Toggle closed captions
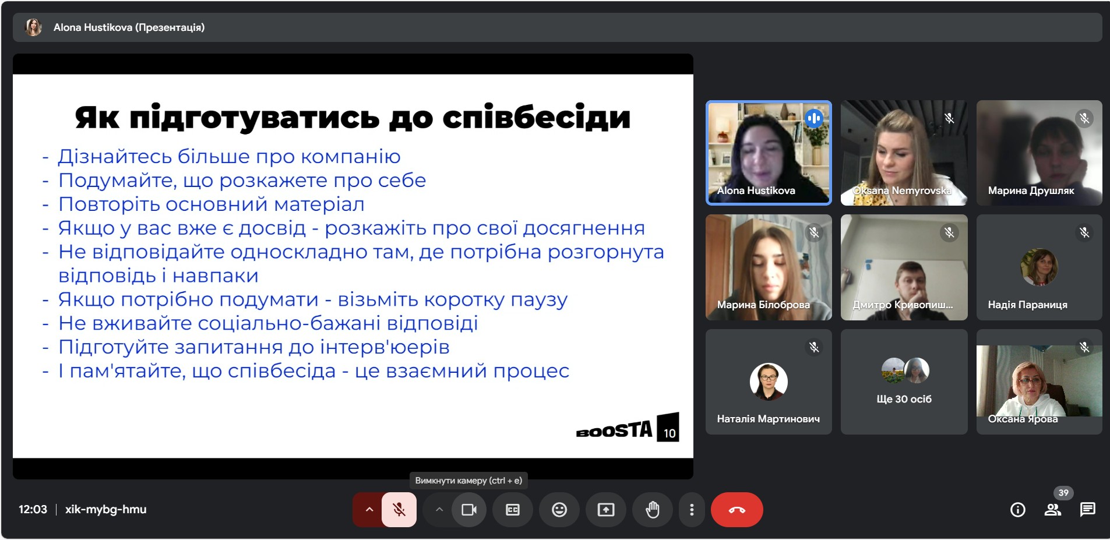 (x=513, y=510)
